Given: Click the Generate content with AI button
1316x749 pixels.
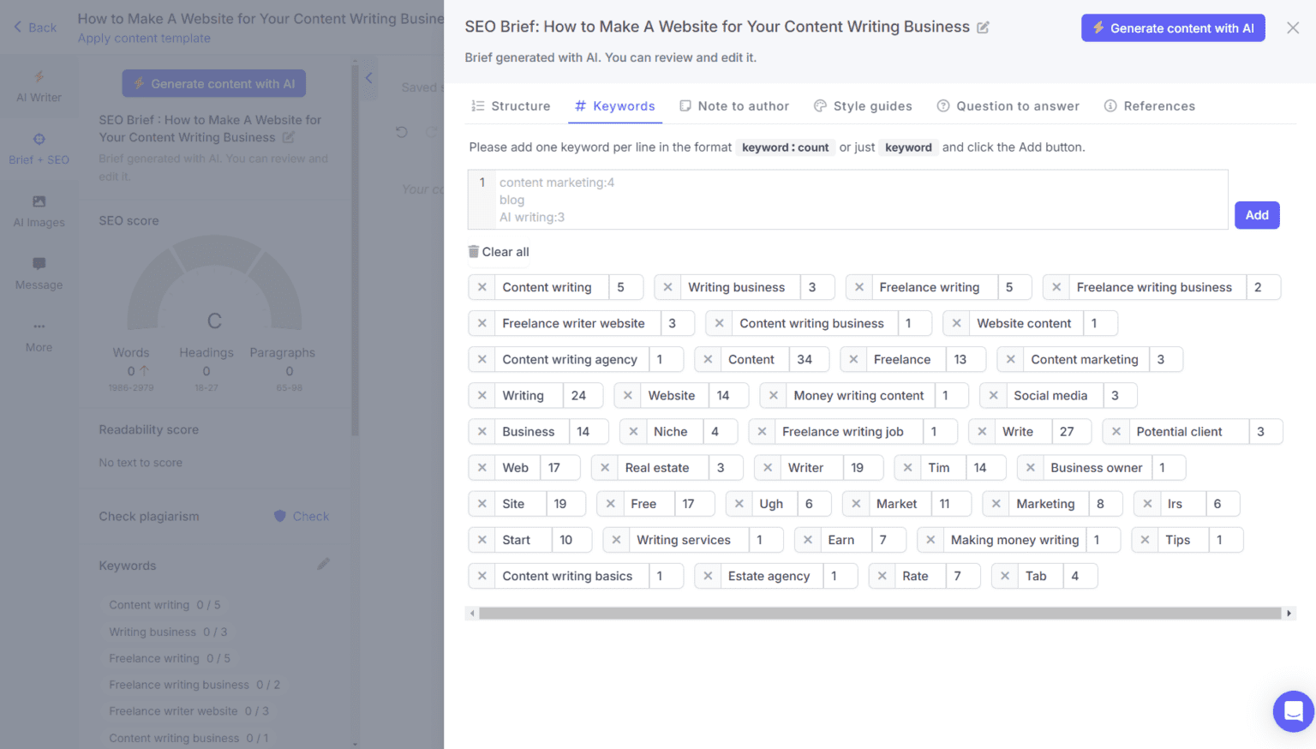Looking at the screenshot, I should tap(1173, 27).
